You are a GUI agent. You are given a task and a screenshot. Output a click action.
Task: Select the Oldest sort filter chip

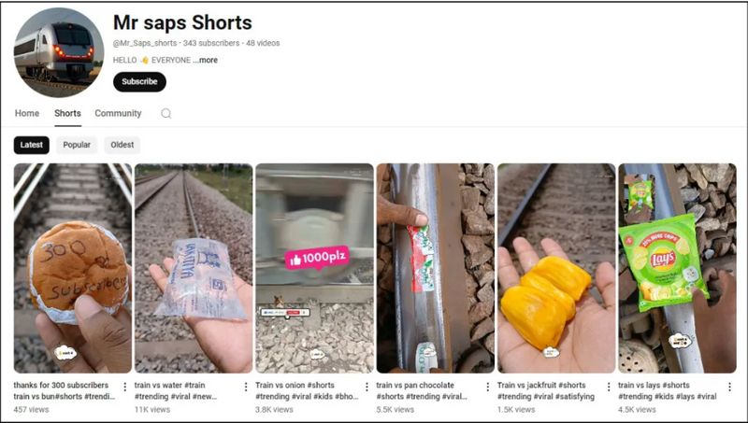tap(122, 145)
